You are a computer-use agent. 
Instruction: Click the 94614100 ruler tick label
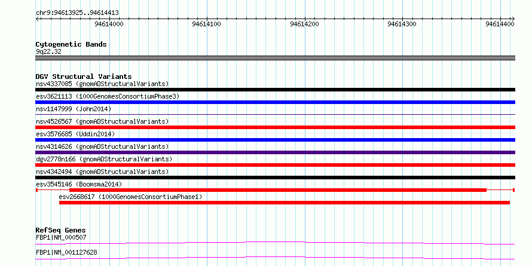[x=207, y=24]
